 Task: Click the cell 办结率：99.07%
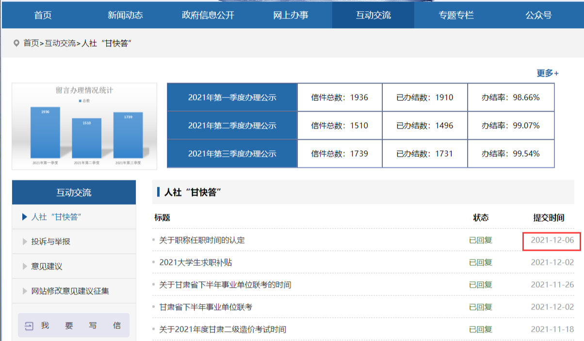(x=511, y=126)
